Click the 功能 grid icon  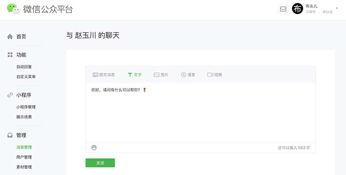10,55
